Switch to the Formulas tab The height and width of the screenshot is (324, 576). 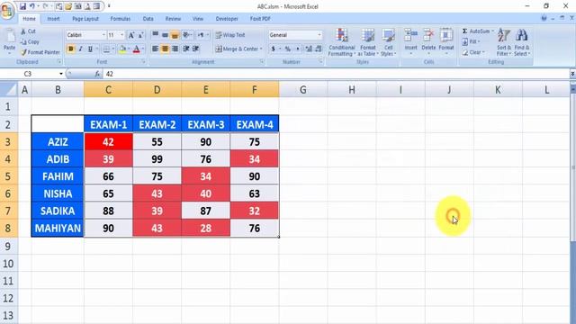tap(120, 19)
